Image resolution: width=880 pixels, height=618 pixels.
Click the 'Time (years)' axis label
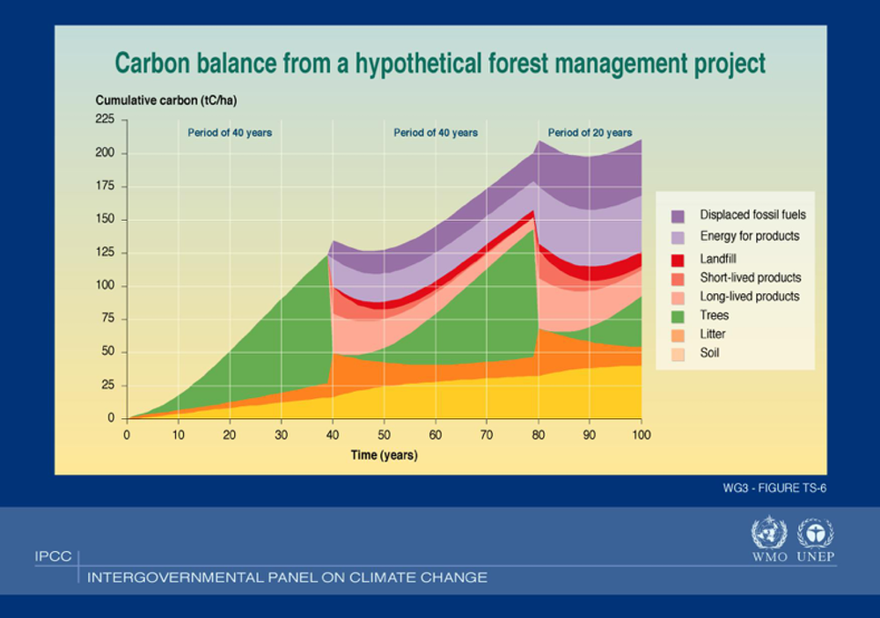click(385, 456)
